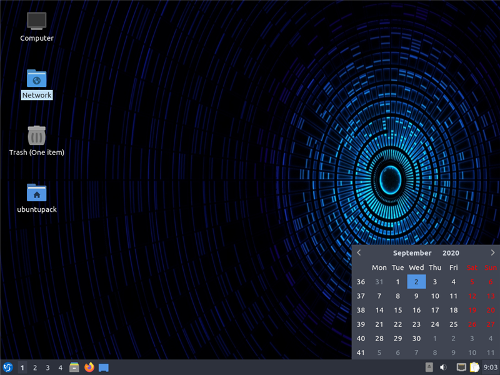Image resolution: width=500 pixels, height=375 pixels.
Task: Switch to workspace 2
Action: pyautogui.click(x=35, y=367)
